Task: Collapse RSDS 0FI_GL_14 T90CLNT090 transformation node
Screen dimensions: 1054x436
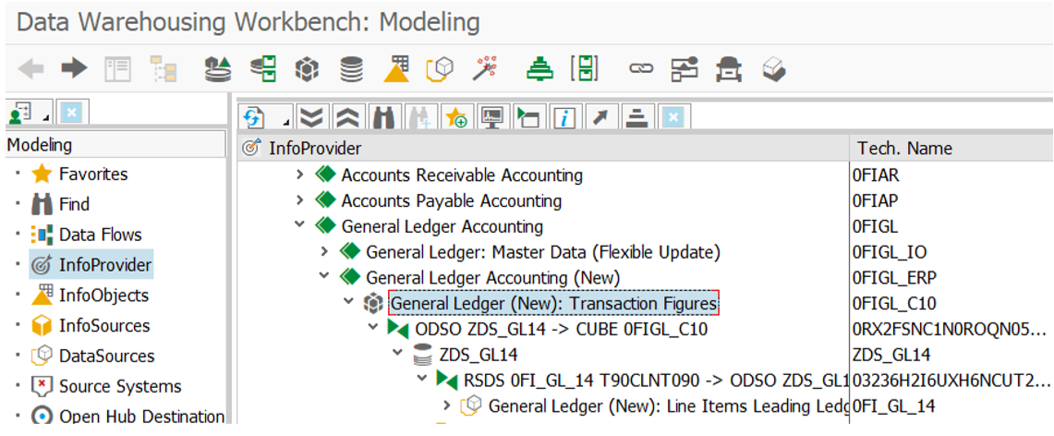Action: 422,378
